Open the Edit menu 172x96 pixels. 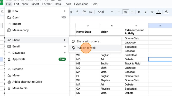click(x=16, y=4)
